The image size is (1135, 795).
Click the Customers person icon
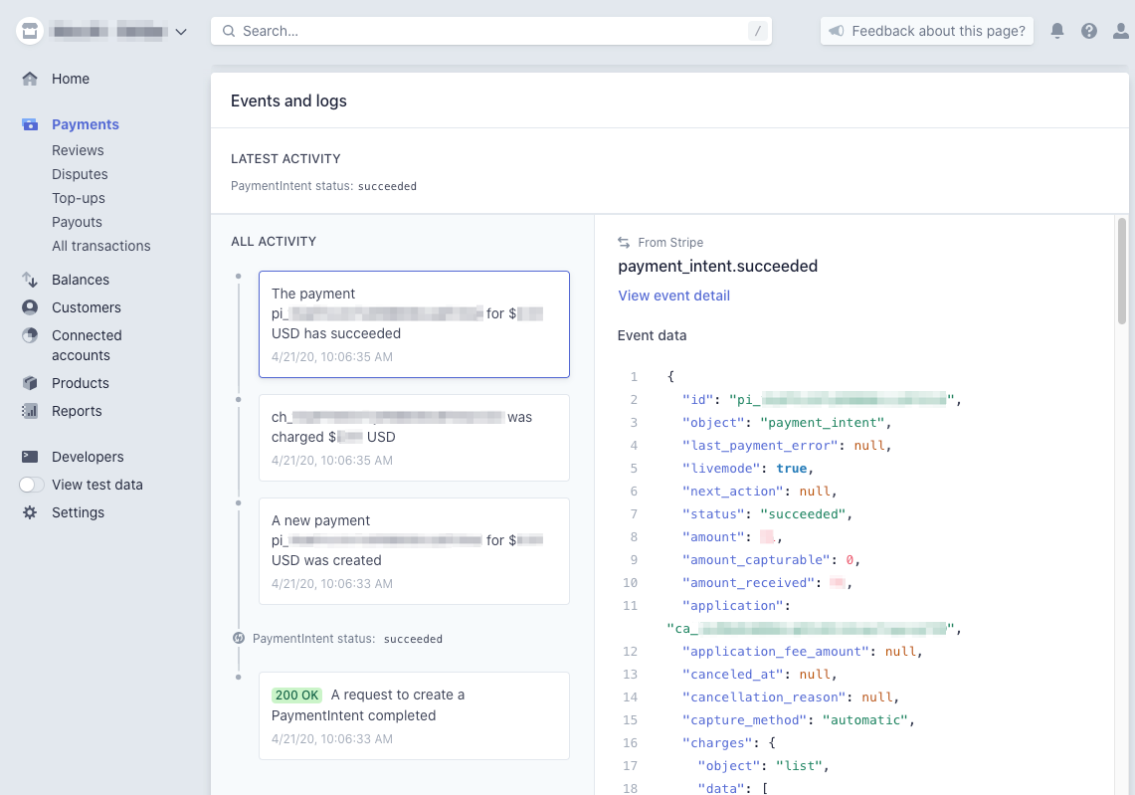click(30, 307)
